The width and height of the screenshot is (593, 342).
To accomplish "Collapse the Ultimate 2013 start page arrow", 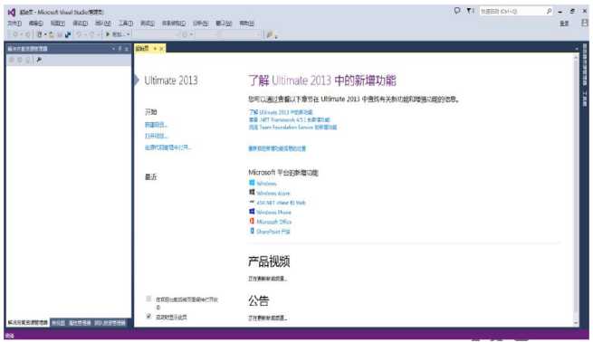I will (x=137, y=81).
